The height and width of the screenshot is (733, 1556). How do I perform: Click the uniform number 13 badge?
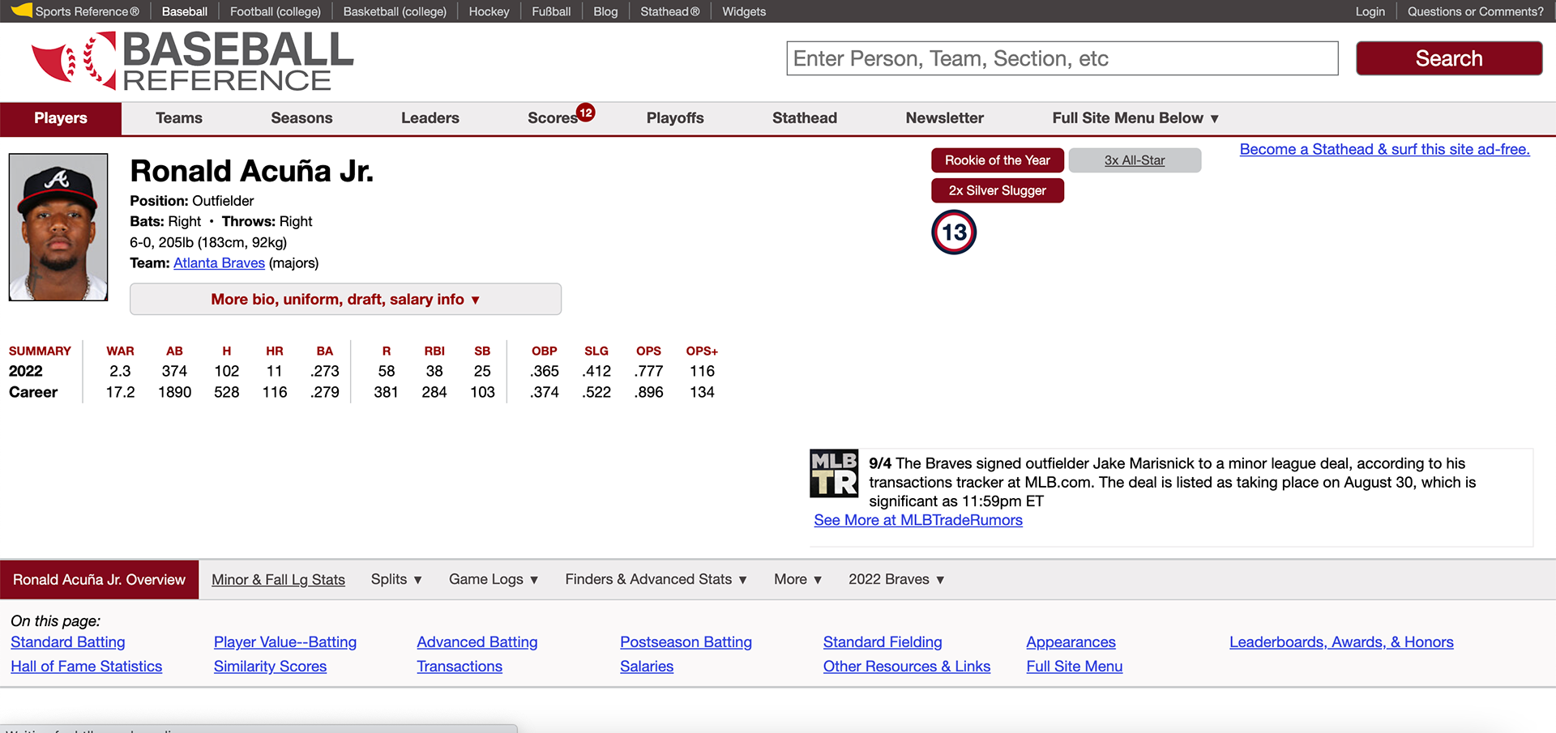point(954,232)
